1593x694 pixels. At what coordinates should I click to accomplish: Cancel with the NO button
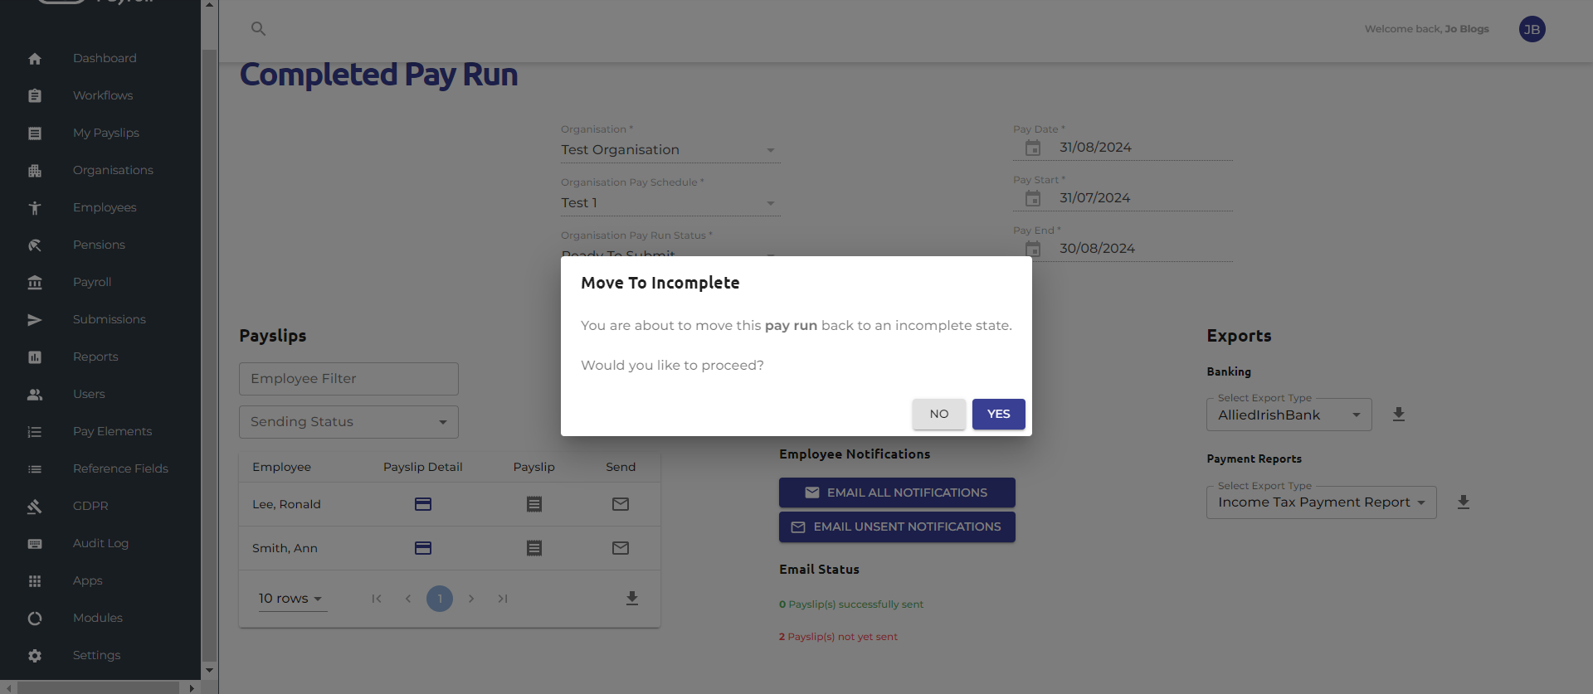pyautogui.click(x=938, y=414)
